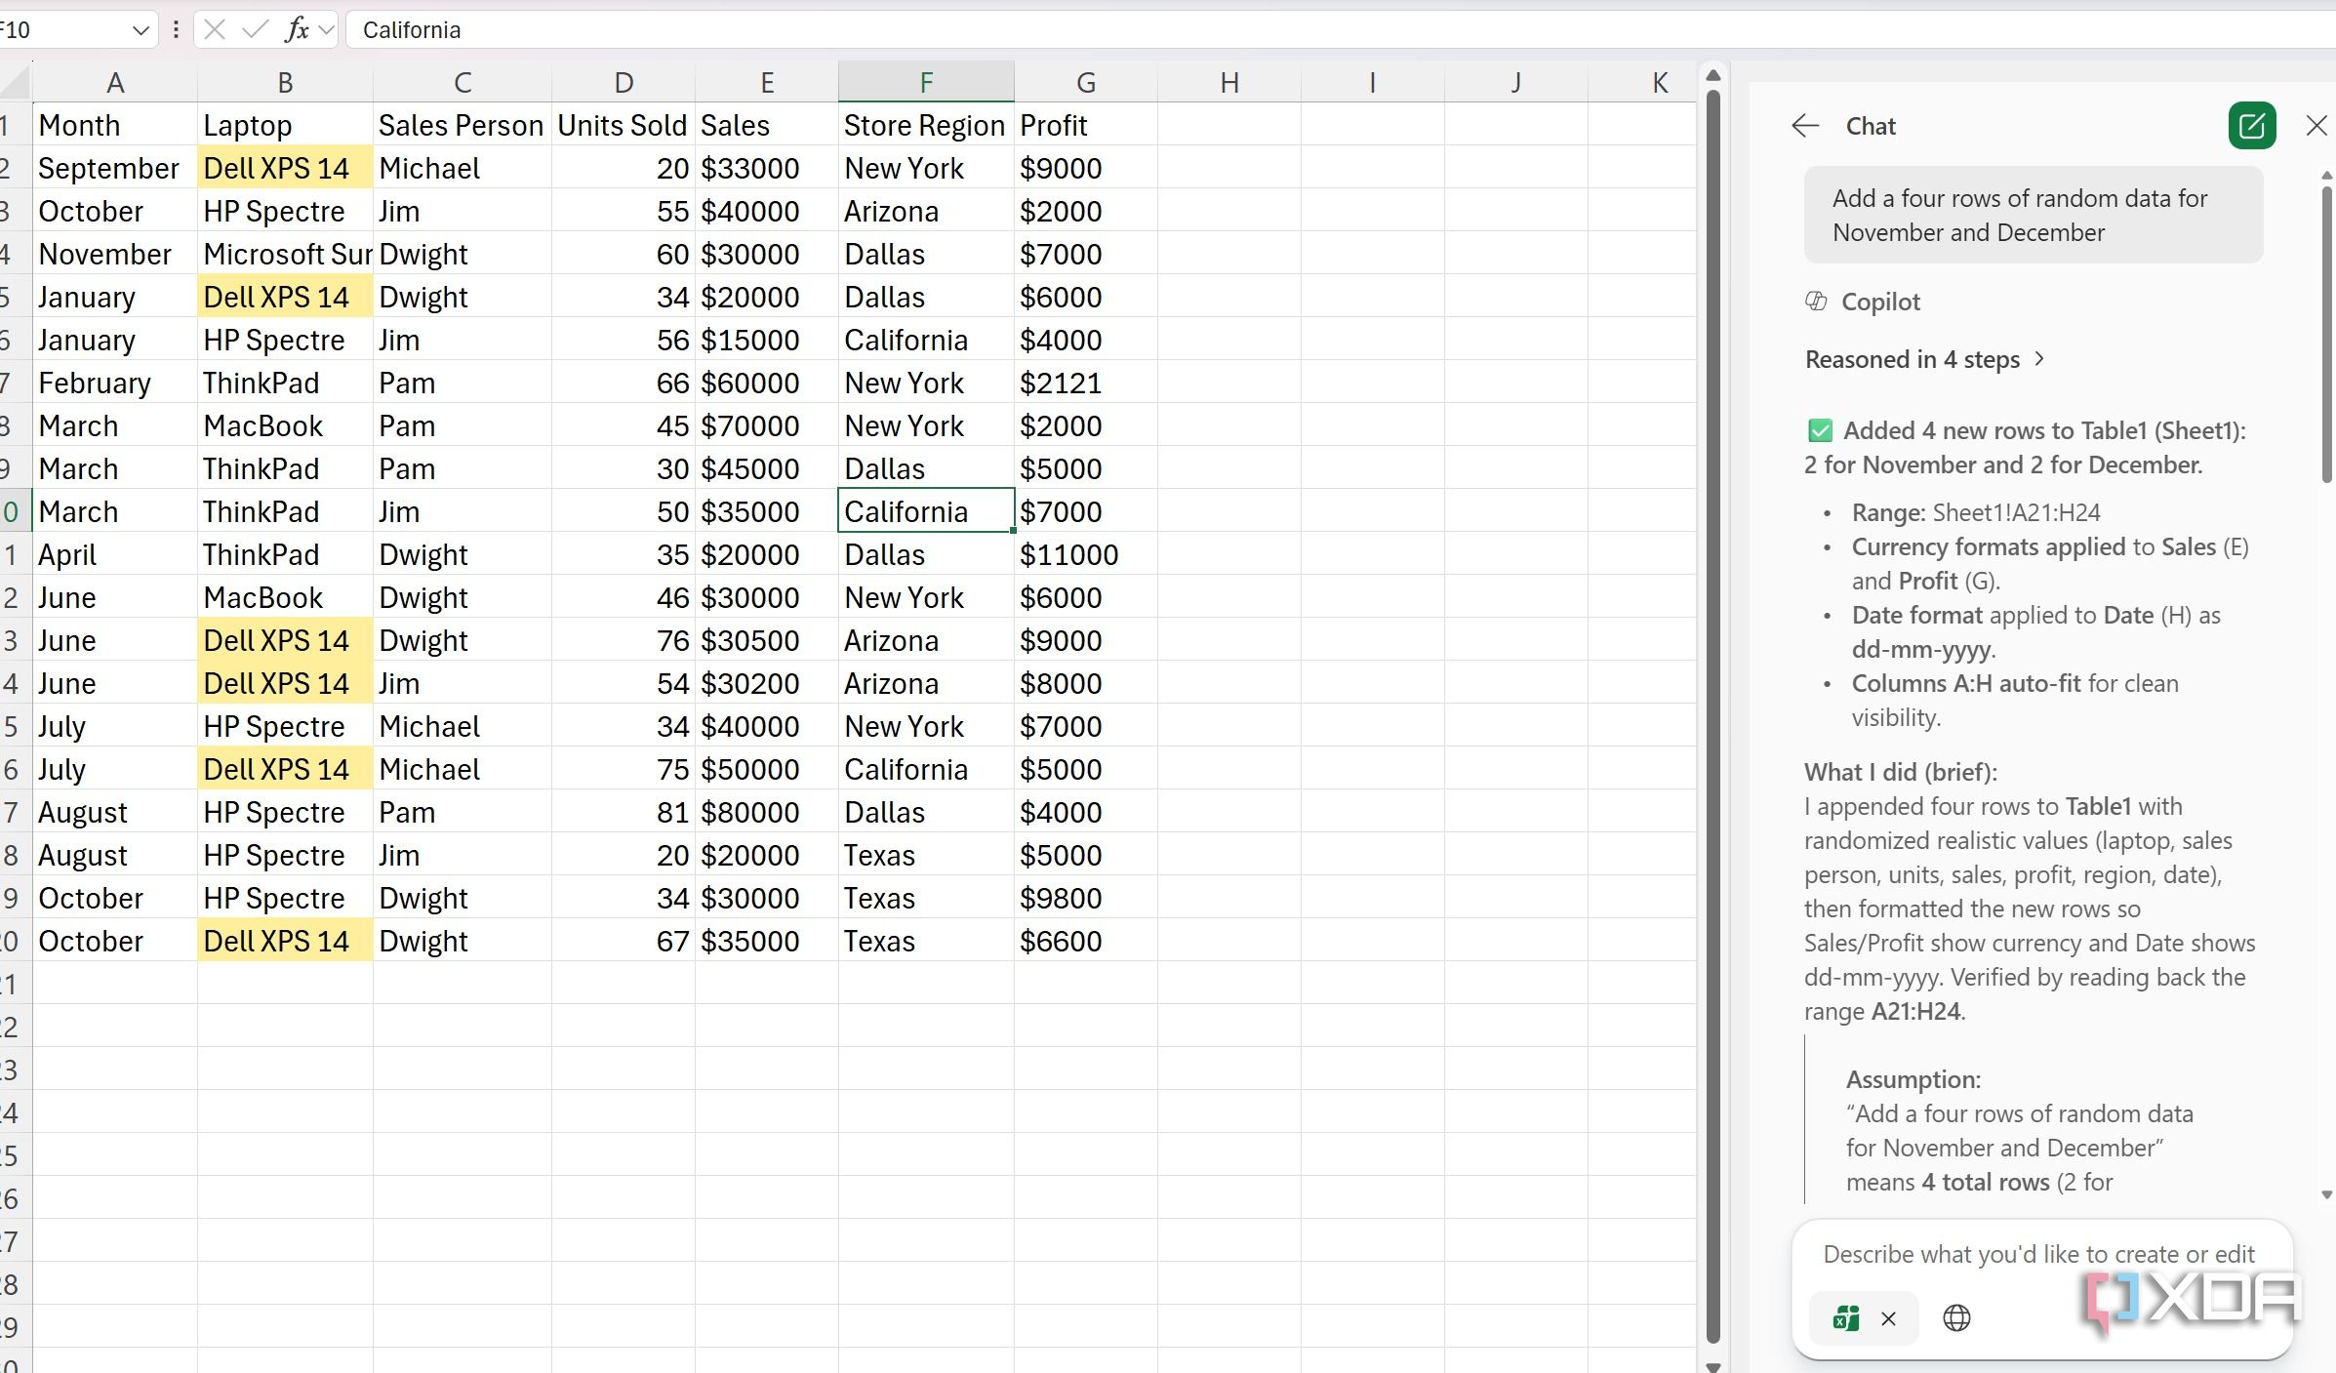The height and width of the screenshot is (1373, 2336).
Task: Select 'September' in Month column
Action: (115, 168)
